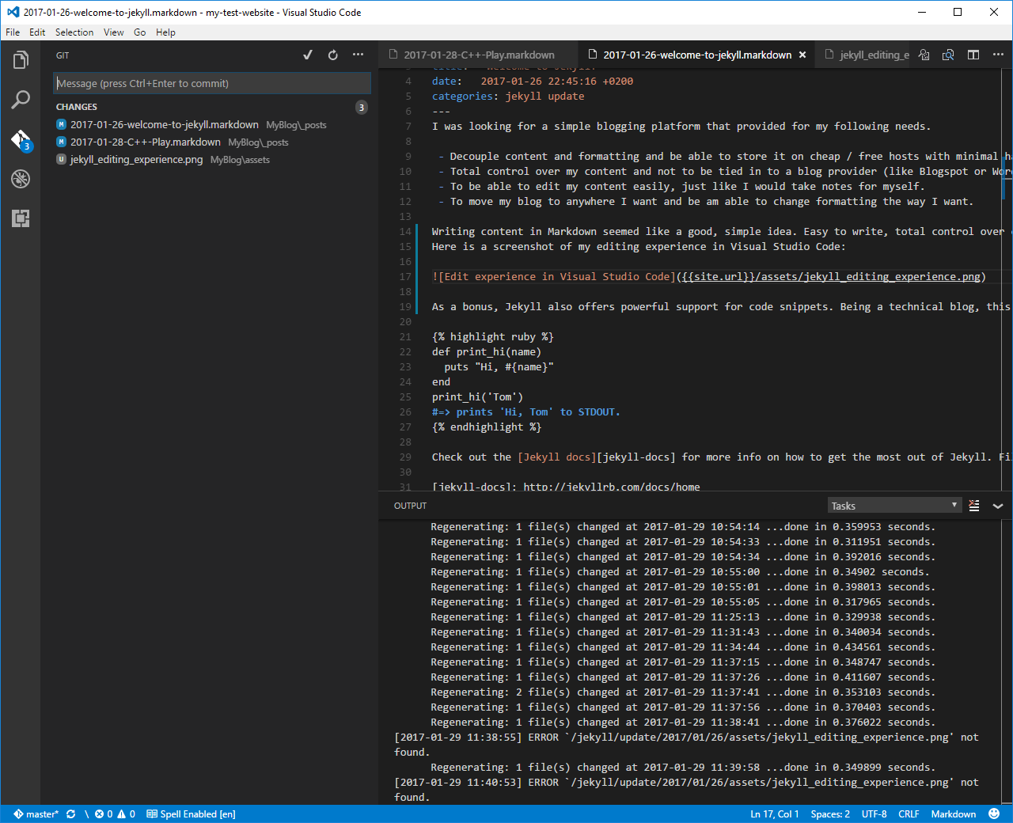Open the View menu
The image size is (1013, 823).
pos(114,32)
